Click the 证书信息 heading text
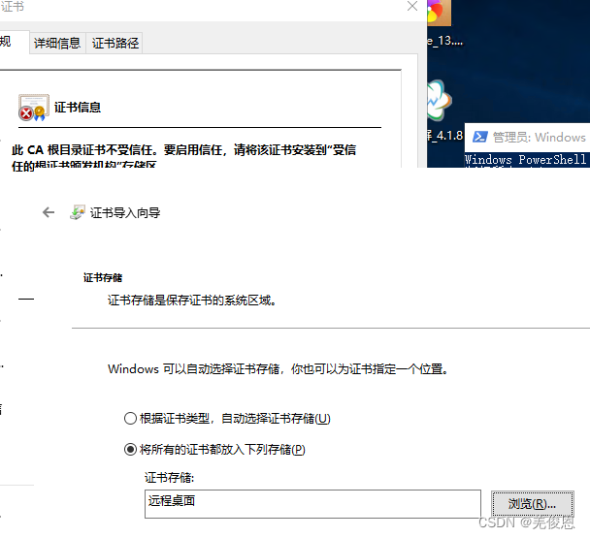590x538 pixels. coord(78,108)
